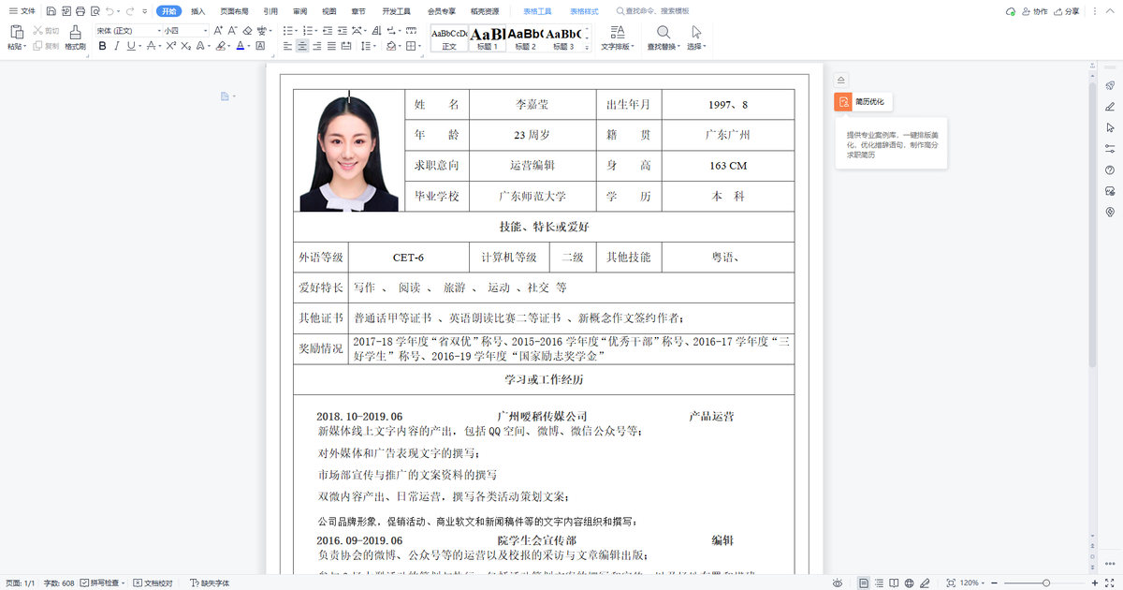Click the Print Preview icon
1123x590 pixels.
[95, 11]
